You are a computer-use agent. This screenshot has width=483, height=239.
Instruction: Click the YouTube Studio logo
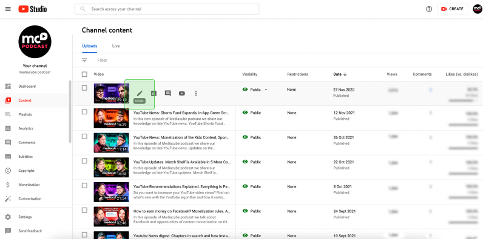[33, 9]
